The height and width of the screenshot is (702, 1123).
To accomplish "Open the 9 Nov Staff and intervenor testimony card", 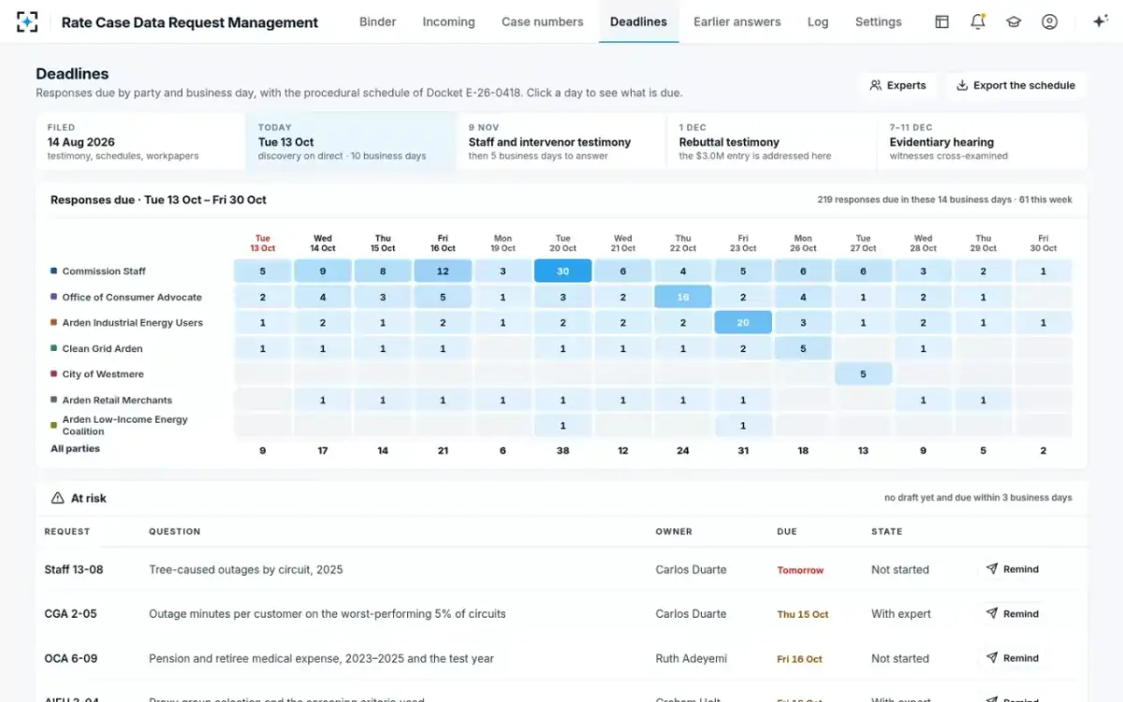I will 561,141.
